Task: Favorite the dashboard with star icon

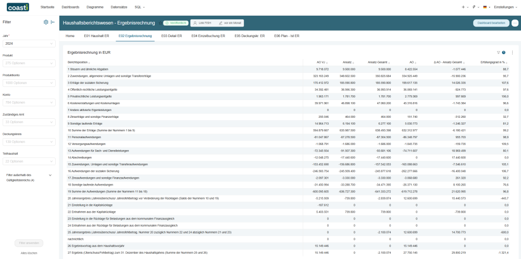Action: click(x=160, y=23)
